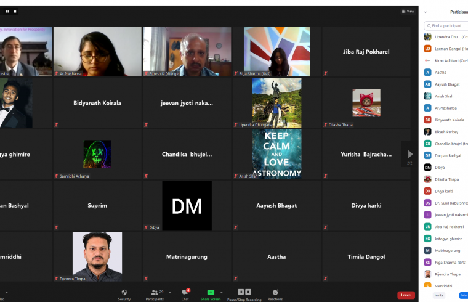Select jeevan jyoti naka... tile

(187, 103)
